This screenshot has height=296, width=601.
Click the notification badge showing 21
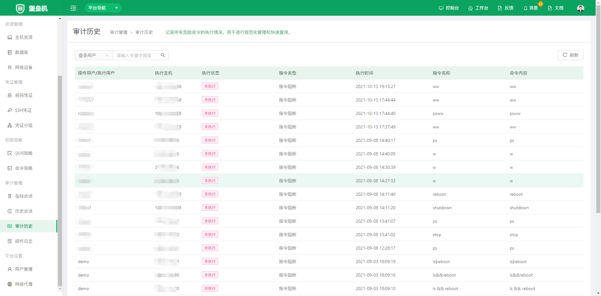541,4
